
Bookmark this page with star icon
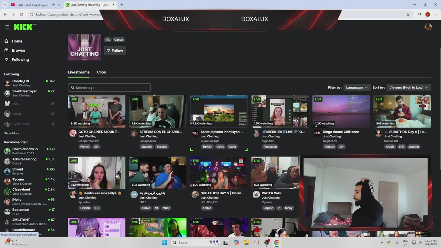point(408,14)
